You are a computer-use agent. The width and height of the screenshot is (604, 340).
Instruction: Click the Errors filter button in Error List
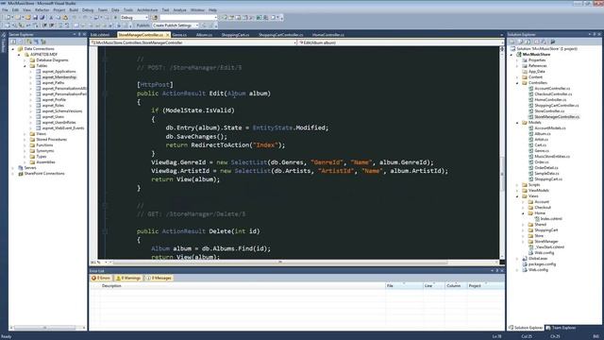click(x=101, y=278)
